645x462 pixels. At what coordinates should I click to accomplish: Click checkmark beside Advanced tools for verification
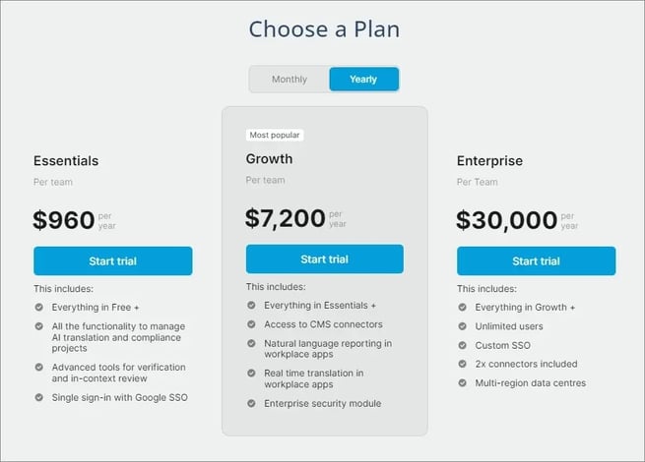pos(39,367)
